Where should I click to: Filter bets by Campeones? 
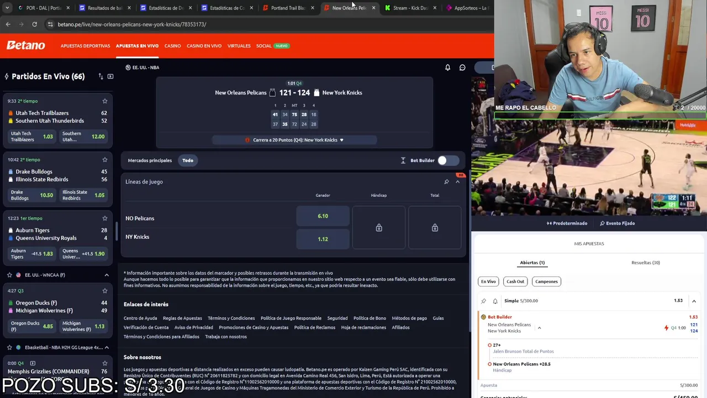point(546,281)
